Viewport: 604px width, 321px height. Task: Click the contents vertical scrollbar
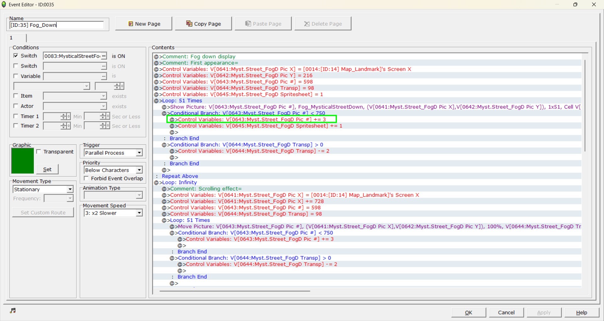pos(585,105)
